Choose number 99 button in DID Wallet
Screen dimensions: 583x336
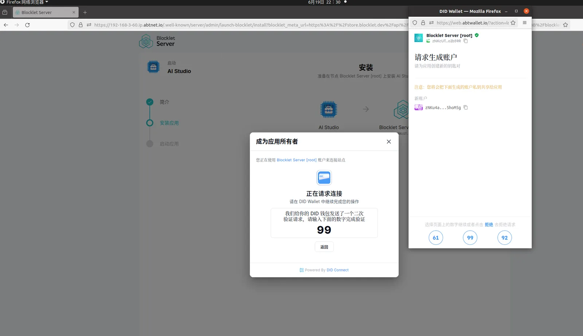tap(470, 238)
